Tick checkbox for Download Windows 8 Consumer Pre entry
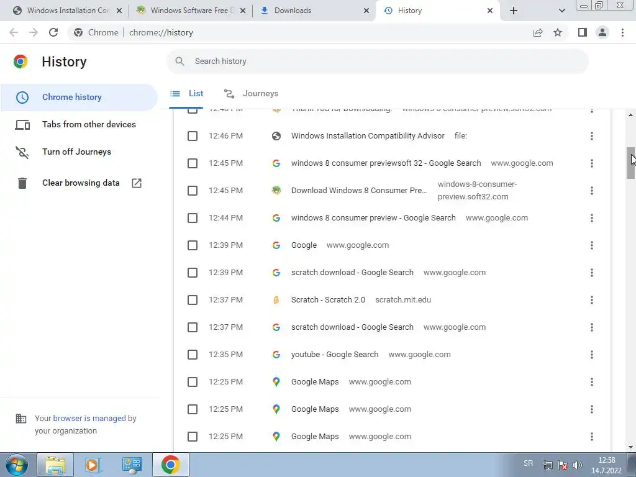The image size is (636, 477). [193, 191]
